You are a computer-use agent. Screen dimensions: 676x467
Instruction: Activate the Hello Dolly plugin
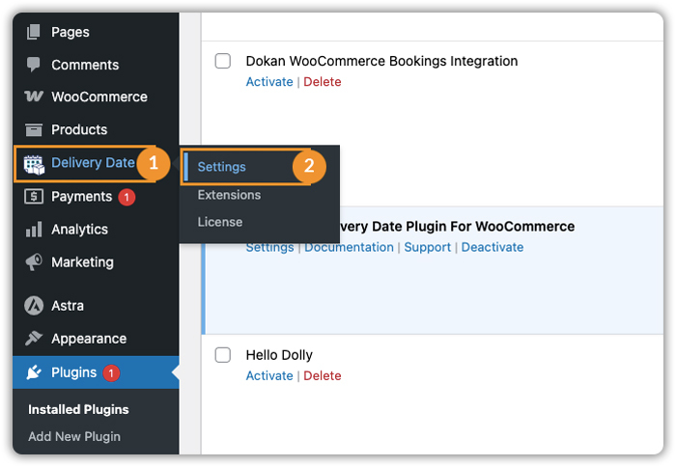click(x=269, y=375)
